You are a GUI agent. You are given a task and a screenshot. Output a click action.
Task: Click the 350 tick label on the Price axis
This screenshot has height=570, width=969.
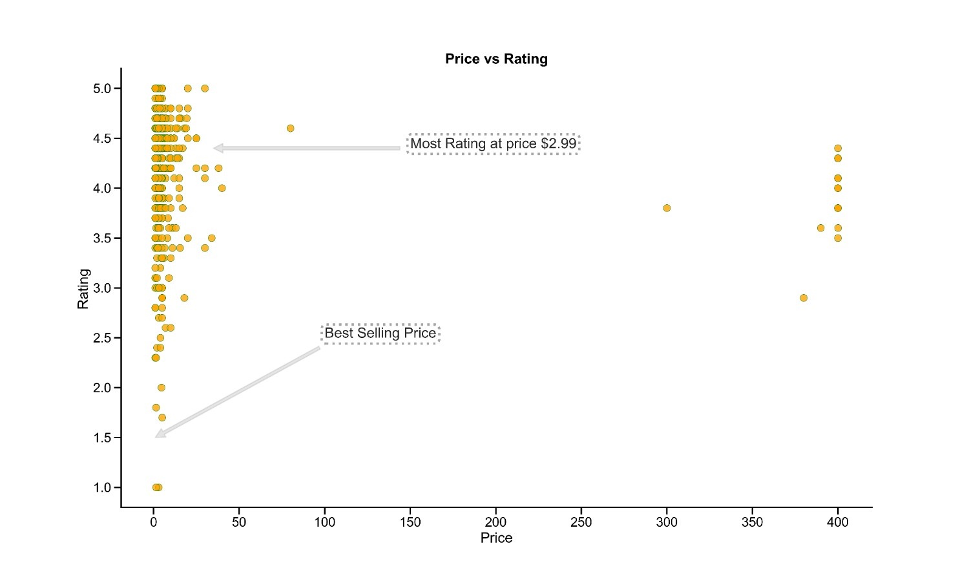(752, 522)
